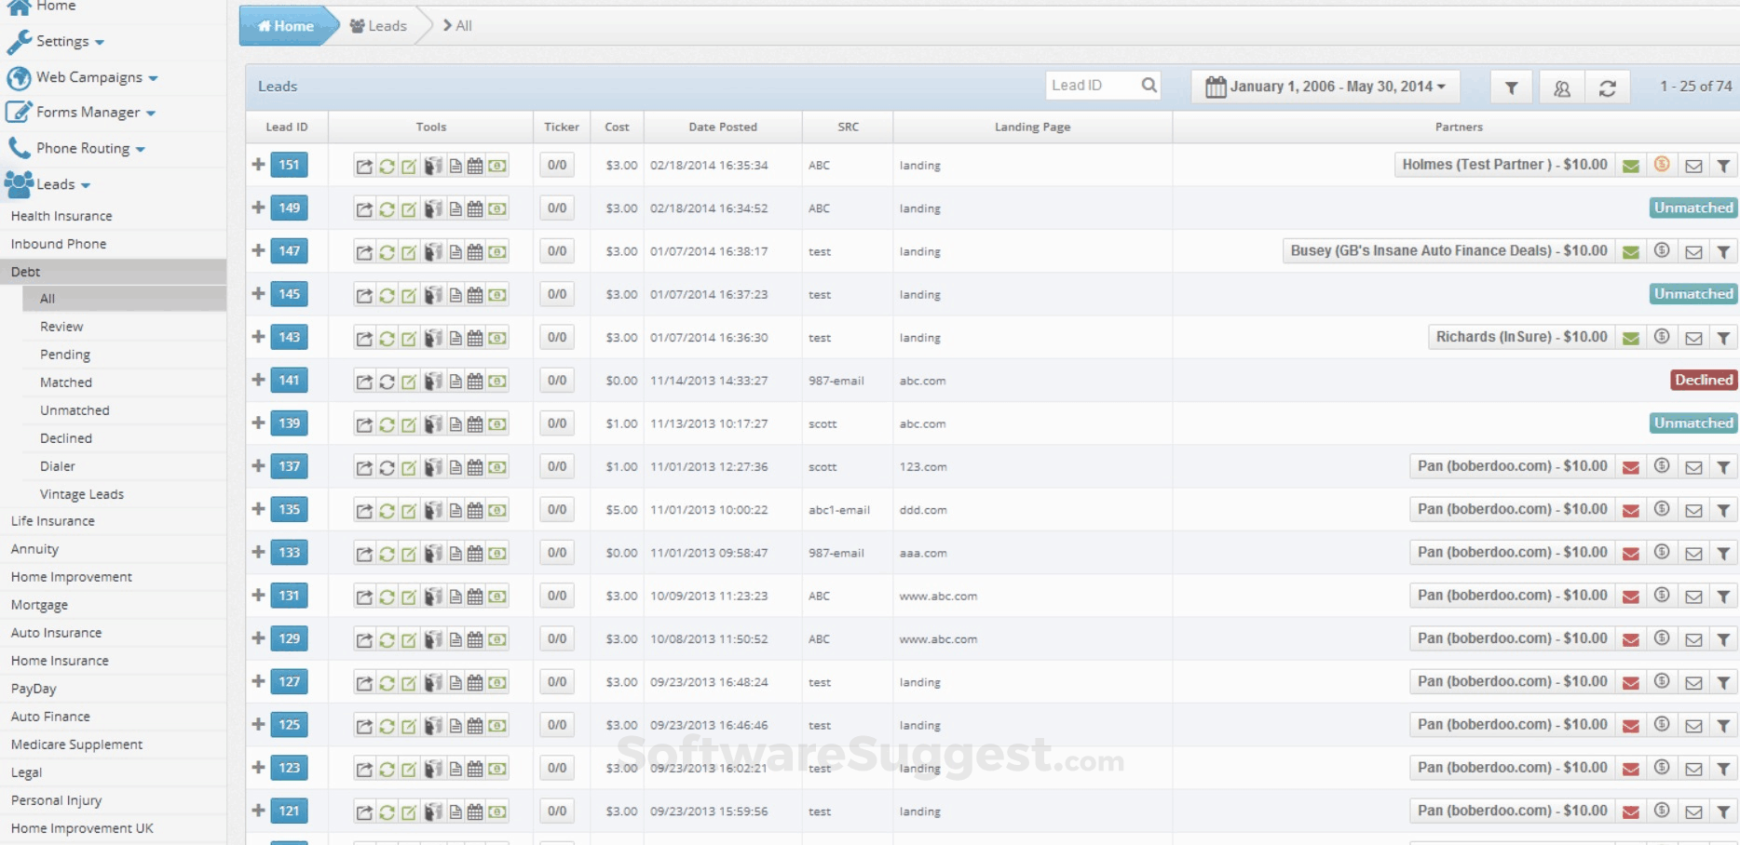1740x845 pixels.
Task: Refresh the leads list with the reload icon
Action: tap(1610, 86)
